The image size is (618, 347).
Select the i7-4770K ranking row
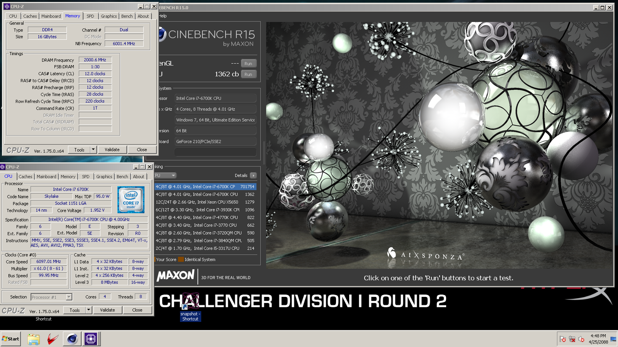pyautogui.click(x=205, y=217)
